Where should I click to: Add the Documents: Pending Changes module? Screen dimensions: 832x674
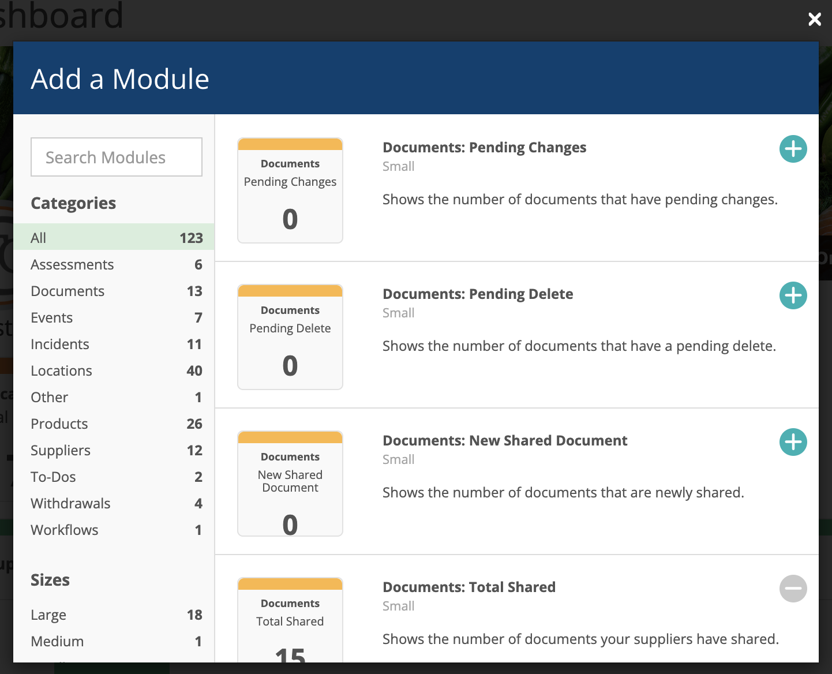tap(793, 149)
